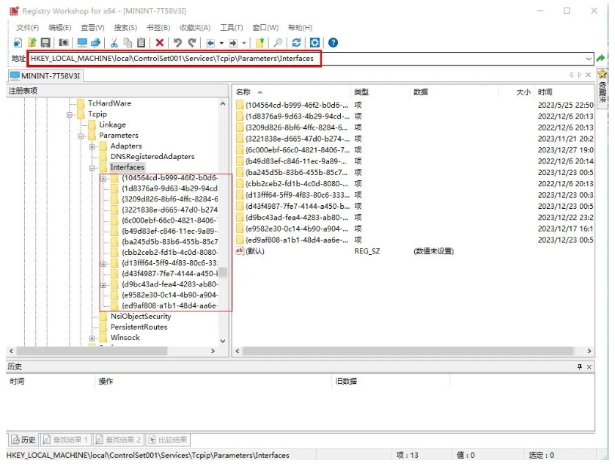Open the blue question mark Help icon
Screen dimensions: 615x466
coord(333,43)
